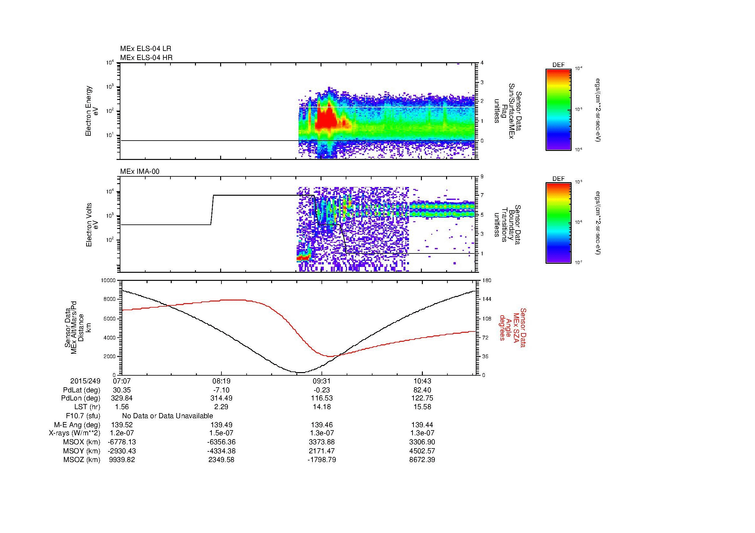
Task: Click the MSOY value '4502.57'
Action: point(422,451)
